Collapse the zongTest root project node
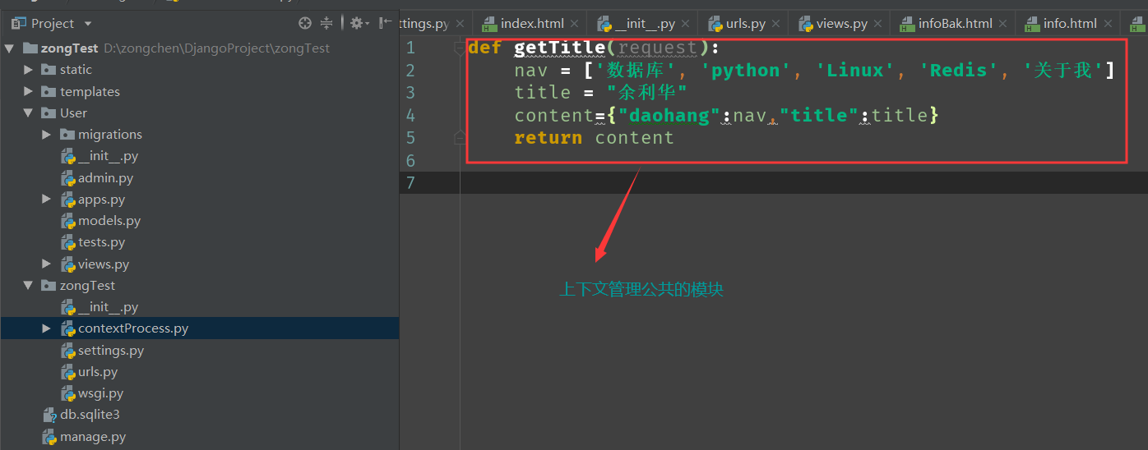The height and width of the screenshot is (450, 1148). 9,48
